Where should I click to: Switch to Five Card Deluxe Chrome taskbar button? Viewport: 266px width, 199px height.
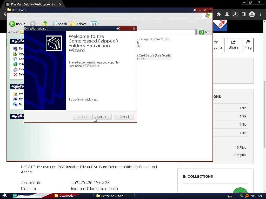[x=29, y=196]
